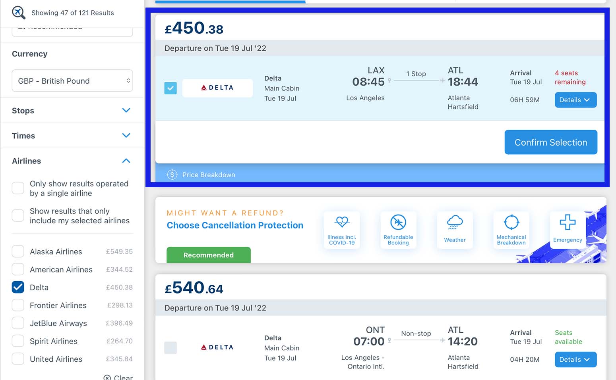Check Only show results operated by single airline

[x=18, y=188]
